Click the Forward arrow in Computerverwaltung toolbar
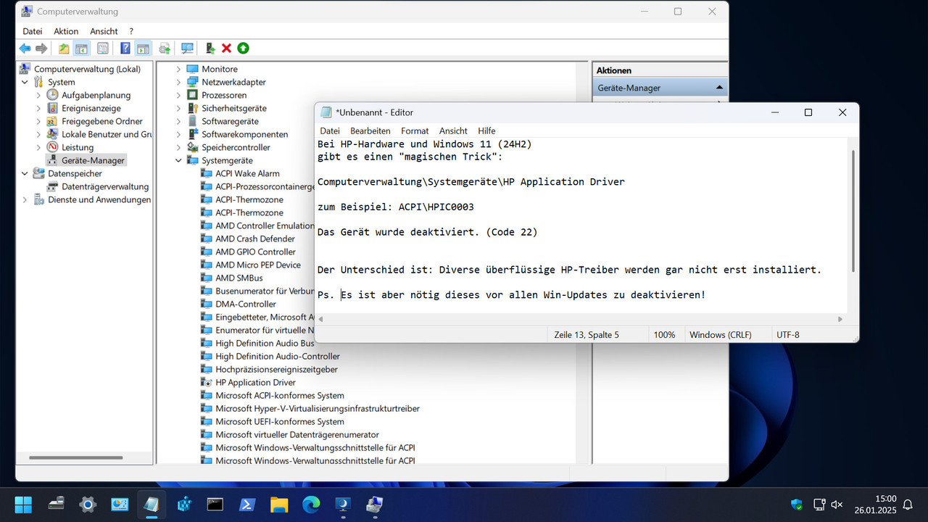 pos(41,49)
